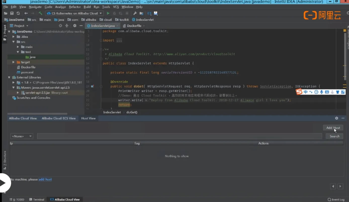Click the deploy icon after Alibaba Cloud icon
This screenshot has width=349, height=202.
156,13
